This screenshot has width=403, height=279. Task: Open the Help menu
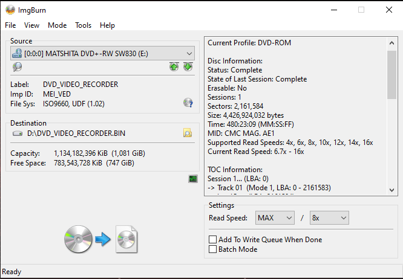pos(107,25)
